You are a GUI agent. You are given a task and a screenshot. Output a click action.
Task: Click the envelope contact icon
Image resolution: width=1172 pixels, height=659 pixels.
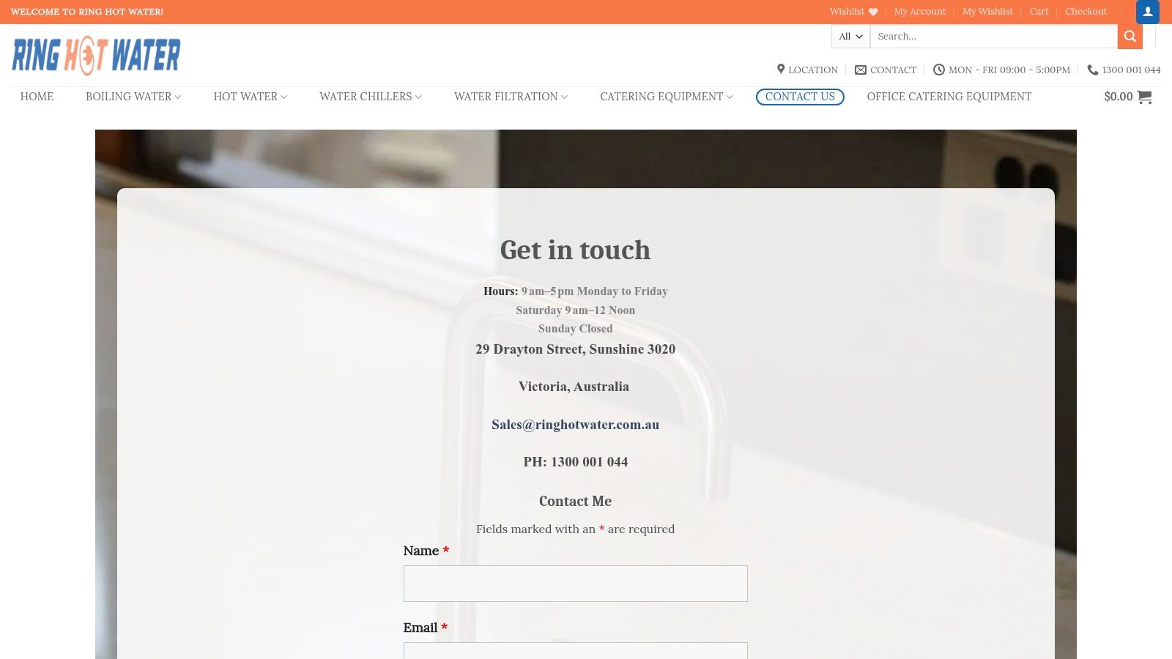click(861, 70)
